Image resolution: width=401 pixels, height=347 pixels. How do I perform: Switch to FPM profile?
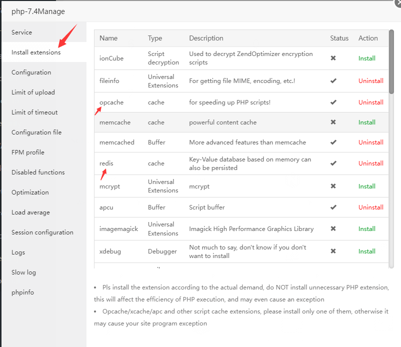point(28,152)
